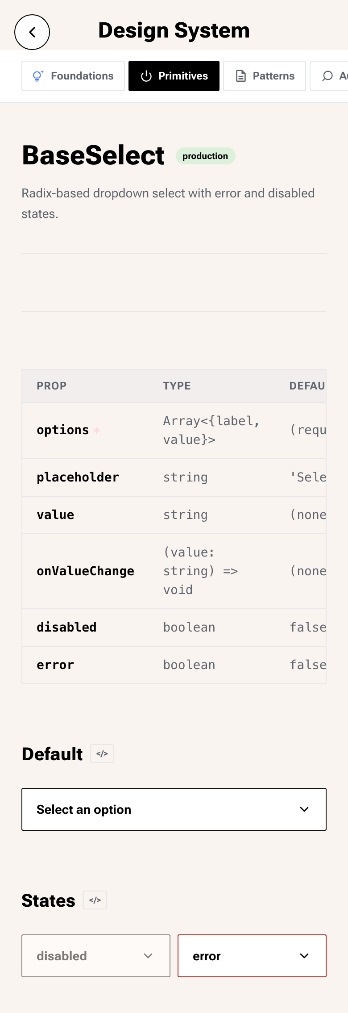Show code for the States example
This screenshot has height=1013, width=348.
click(x=95, y=900)
